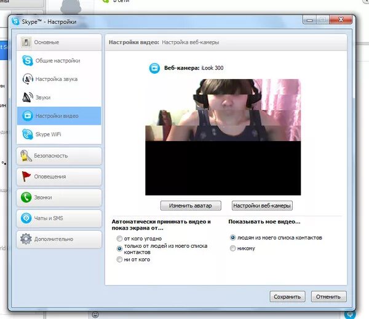Click the green phone icon for Звонки
Image resolution: width=369 pixels, height=319 pixels.
click(26, 198)
